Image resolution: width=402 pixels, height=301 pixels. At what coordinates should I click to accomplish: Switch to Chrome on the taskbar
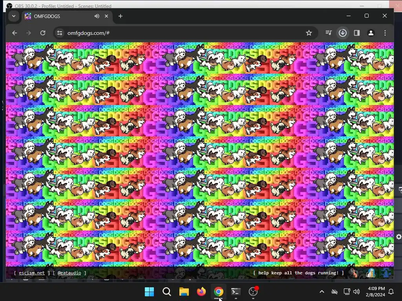pos(218,292)
